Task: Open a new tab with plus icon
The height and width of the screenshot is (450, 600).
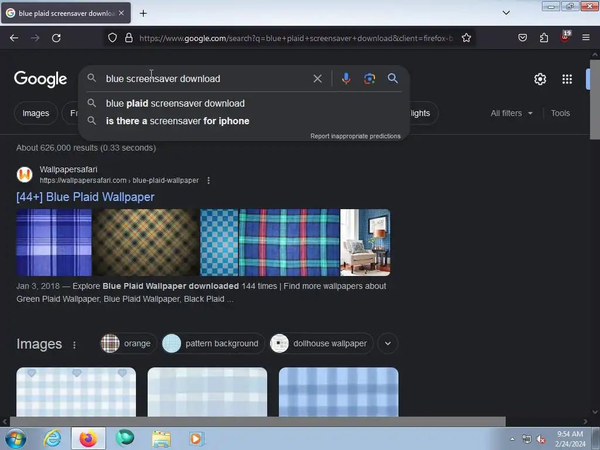Action: pos(143,13)
